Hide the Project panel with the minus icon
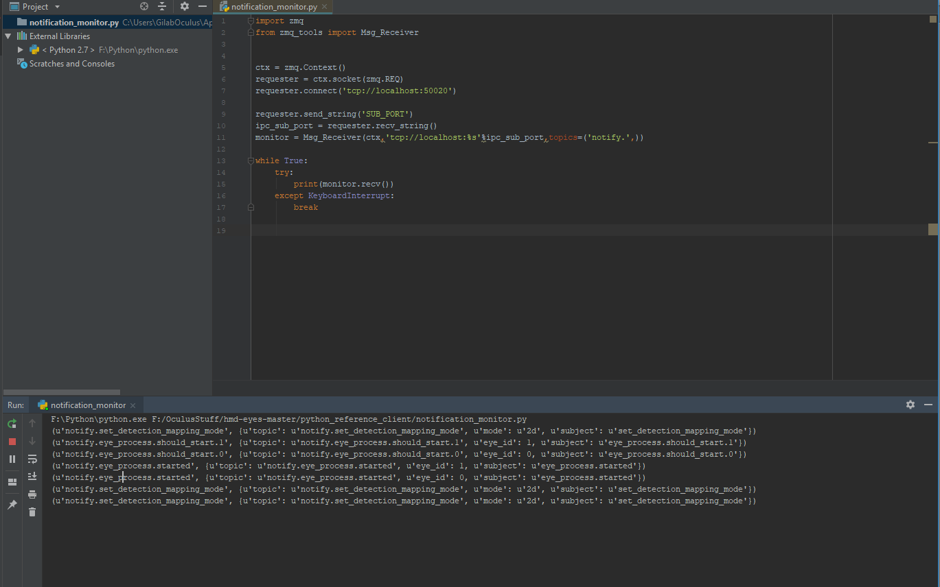Viewport: 940px width, 587px height. 203,6
